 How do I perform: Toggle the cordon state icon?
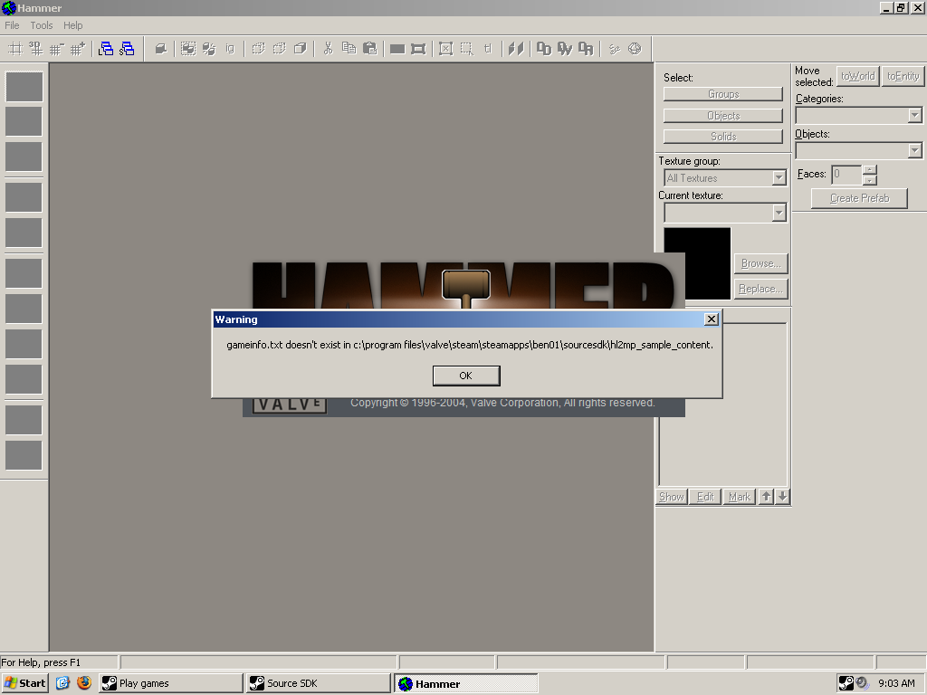click(397, 49)
